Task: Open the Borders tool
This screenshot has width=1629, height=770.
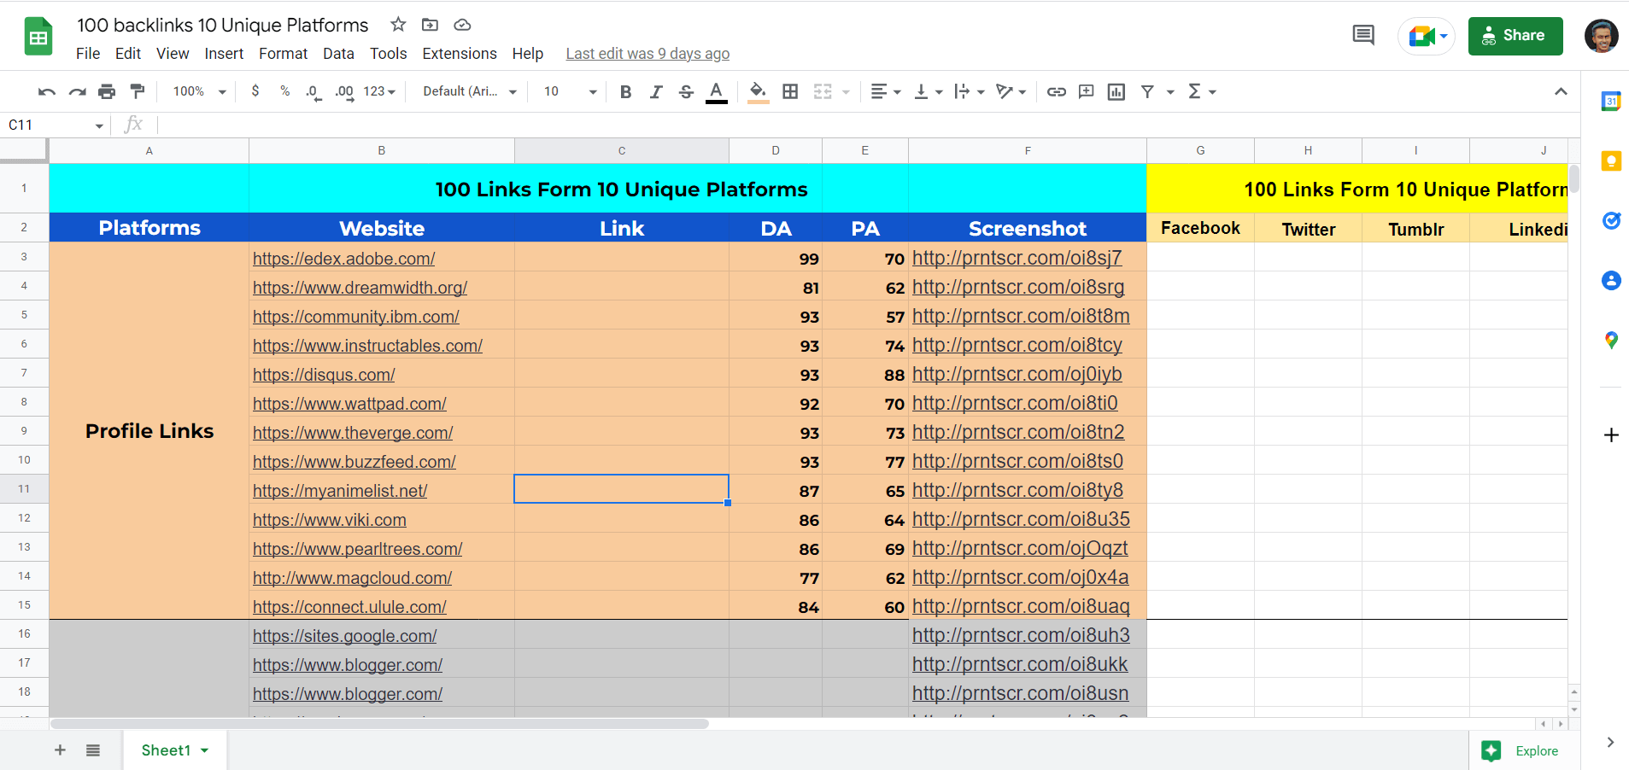Action: tap(790, 91)
